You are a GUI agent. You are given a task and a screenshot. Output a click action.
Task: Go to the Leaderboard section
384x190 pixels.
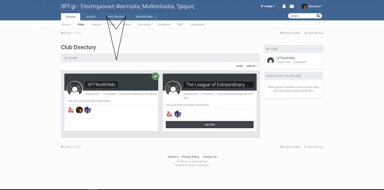click(197, 25)
